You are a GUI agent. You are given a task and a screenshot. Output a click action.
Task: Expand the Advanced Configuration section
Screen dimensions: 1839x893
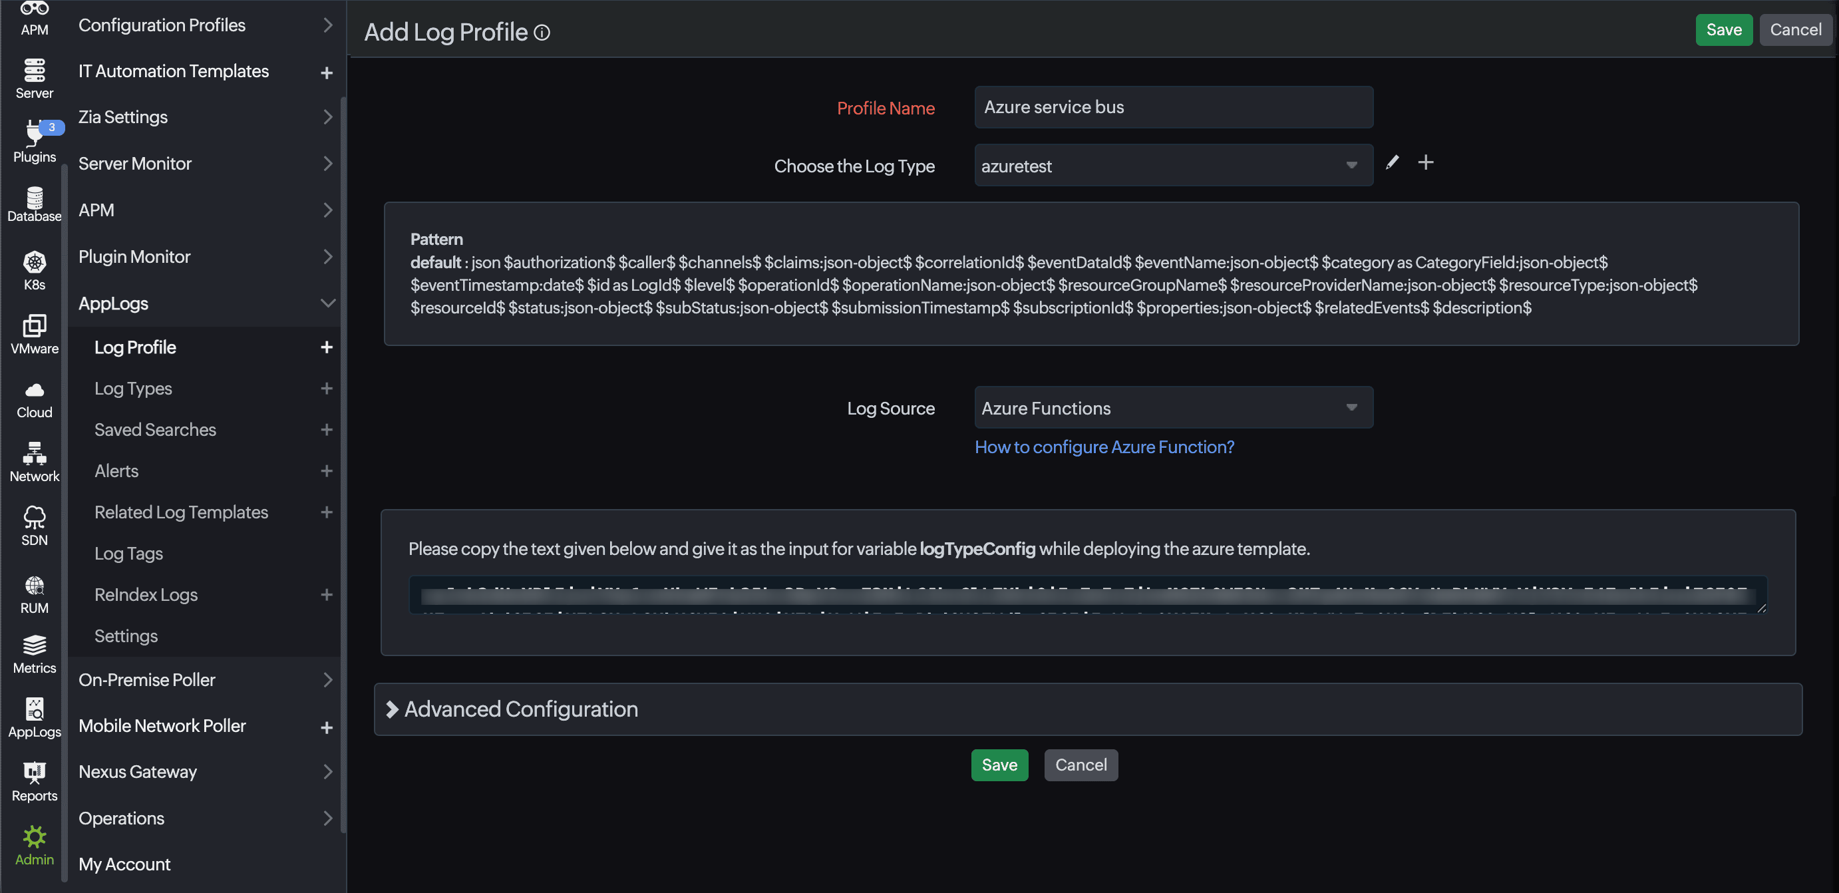tap(1087, 709)
